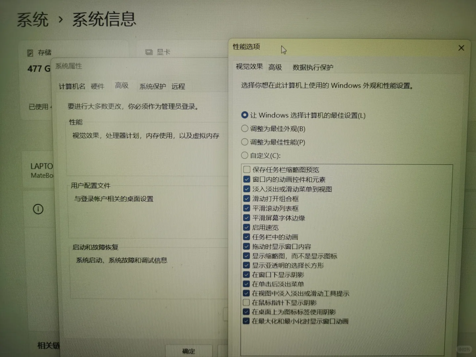
Task: Open the 高级 tab in 性能选项
Action: tap(275, 67)
